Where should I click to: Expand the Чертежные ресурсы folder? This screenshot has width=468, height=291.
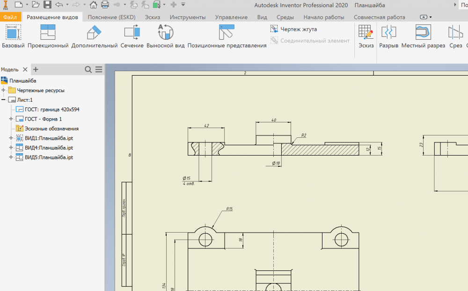4,90
